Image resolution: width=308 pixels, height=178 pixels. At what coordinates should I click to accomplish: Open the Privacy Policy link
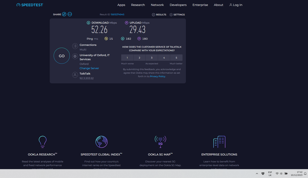[158, 76]
